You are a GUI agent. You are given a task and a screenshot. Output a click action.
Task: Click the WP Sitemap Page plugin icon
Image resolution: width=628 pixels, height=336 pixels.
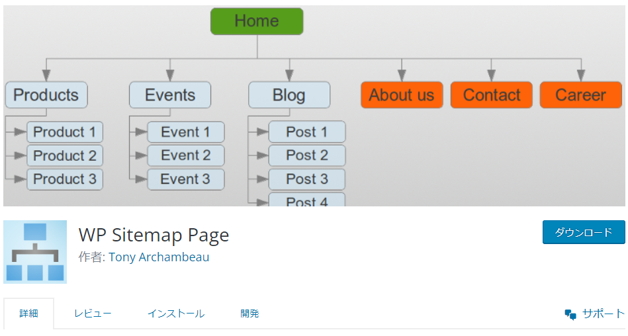coord(35,252)
